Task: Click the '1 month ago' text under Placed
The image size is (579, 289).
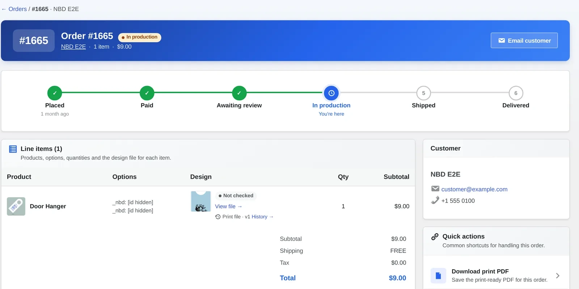Action: click(55, 114)
